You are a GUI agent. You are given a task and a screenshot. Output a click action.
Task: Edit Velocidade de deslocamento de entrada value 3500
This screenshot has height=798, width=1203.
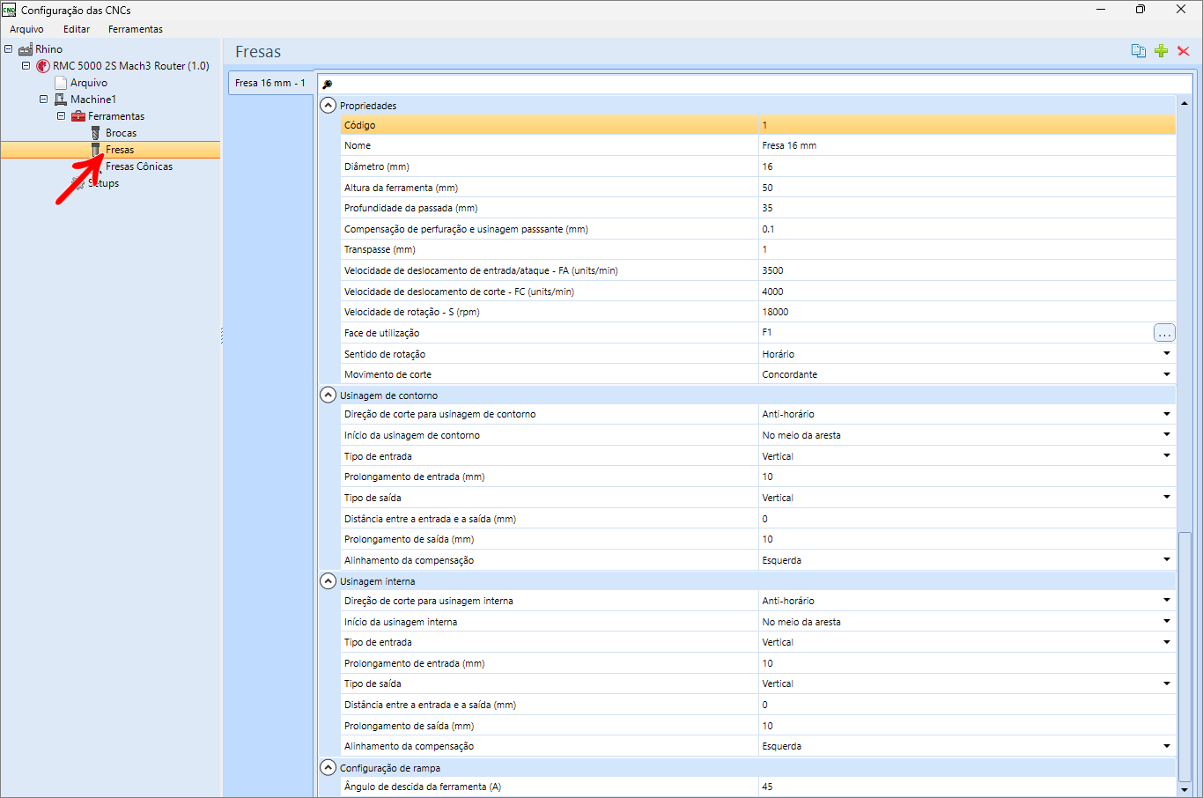pyautogui.click(x=967, y=270)
